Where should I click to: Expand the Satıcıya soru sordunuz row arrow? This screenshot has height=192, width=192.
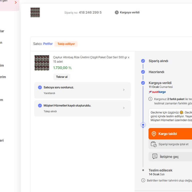124,90
